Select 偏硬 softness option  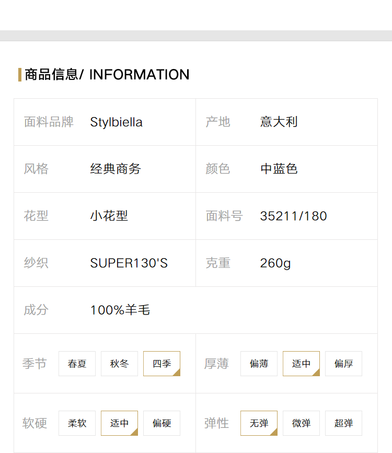pyautogui.click(x=162, y=423)
